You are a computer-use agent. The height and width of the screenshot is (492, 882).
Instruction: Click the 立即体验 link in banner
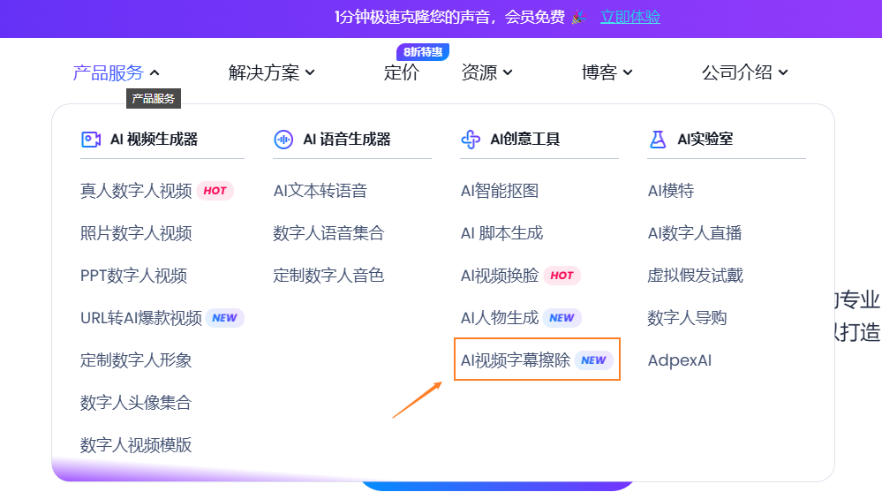click(x=629, y=17)
